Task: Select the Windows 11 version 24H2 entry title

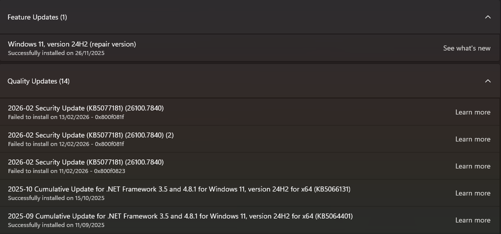Action: [x=72, y=44]
